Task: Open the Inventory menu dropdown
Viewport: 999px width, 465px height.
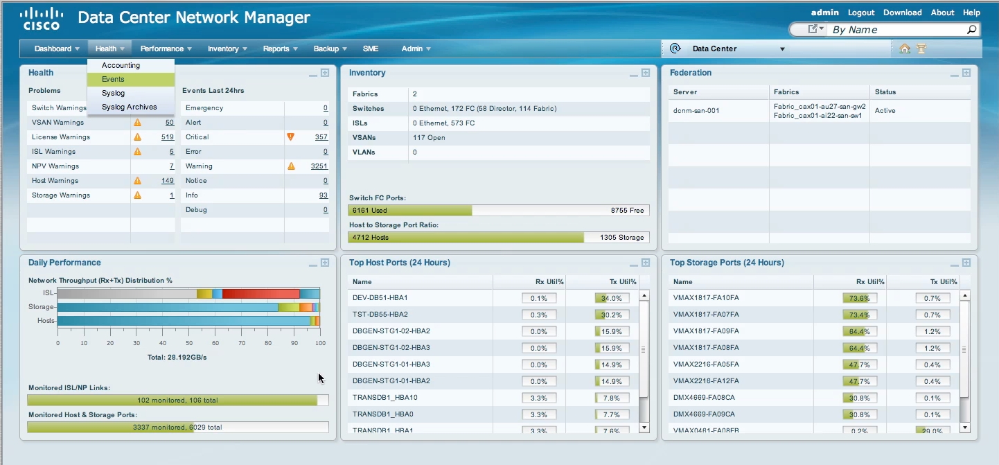Action: [228, 49]
